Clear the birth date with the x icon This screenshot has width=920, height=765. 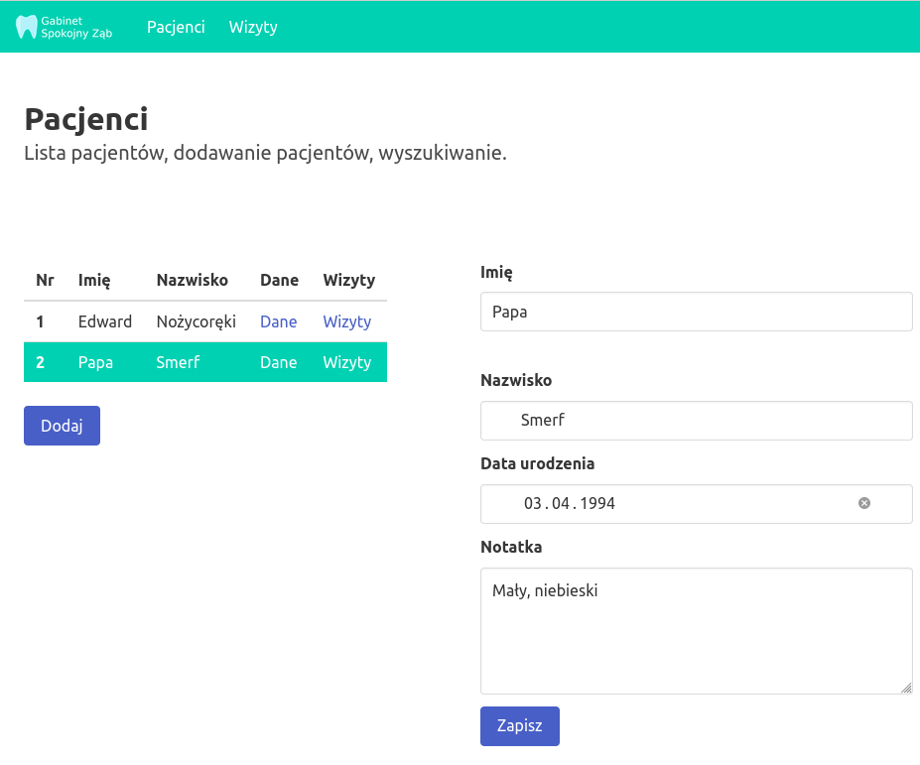863,503
